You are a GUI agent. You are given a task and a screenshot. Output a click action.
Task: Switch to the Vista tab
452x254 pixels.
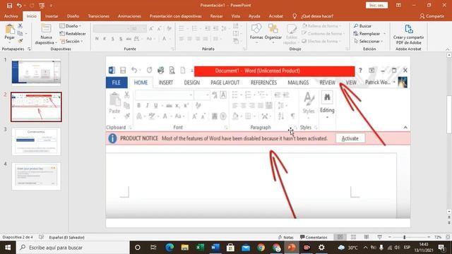coord(235,16)
